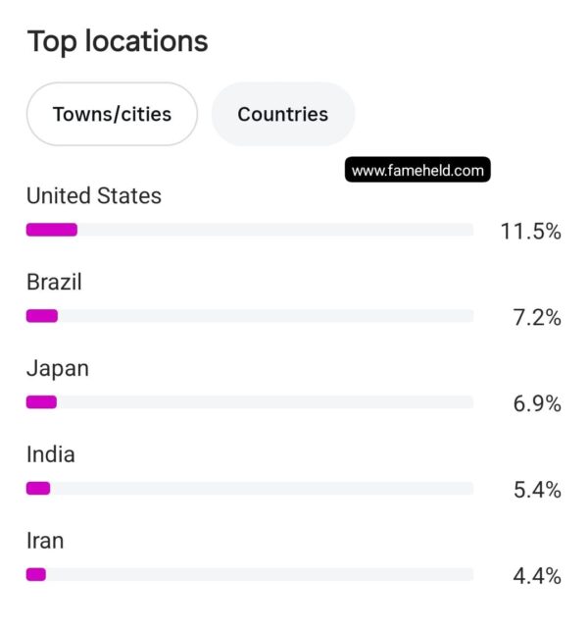
Task: Click the 7.2% percentage for Brazil
Action: (x=537, y=318)
